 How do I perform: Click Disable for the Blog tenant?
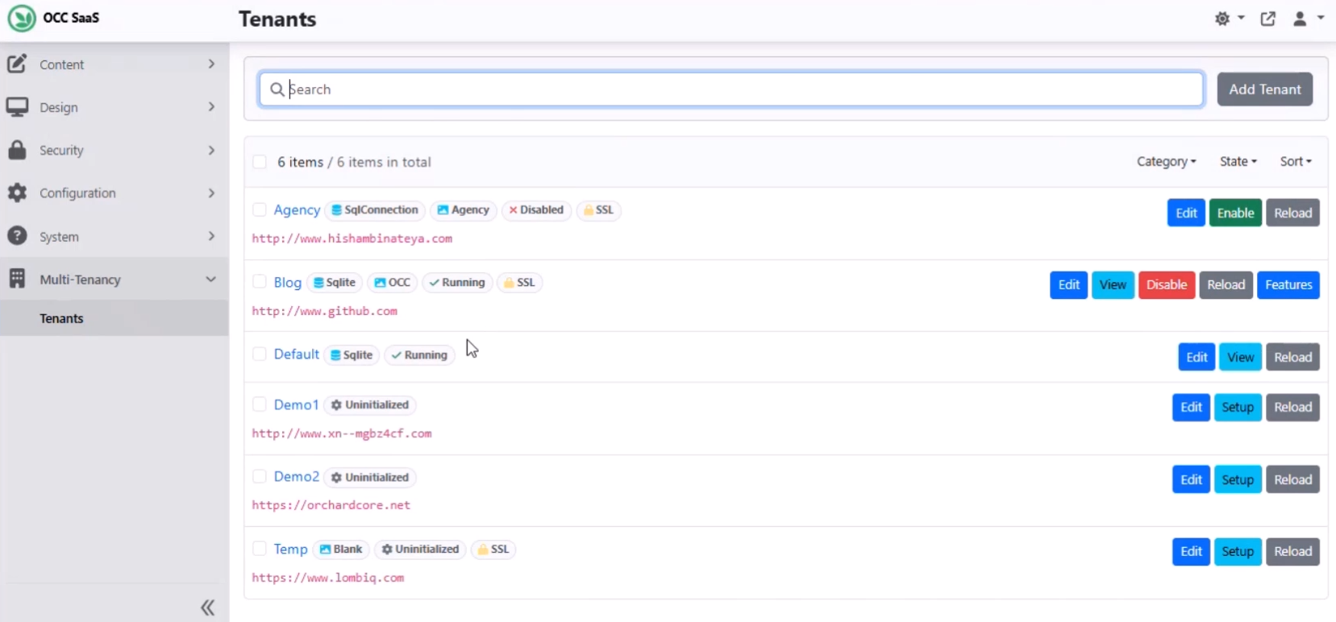pyautogui.click(x=1167, y=285)
